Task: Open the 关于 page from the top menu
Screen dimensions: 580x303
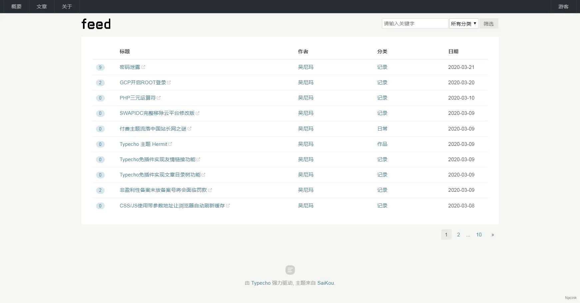Action: [67, 6]
